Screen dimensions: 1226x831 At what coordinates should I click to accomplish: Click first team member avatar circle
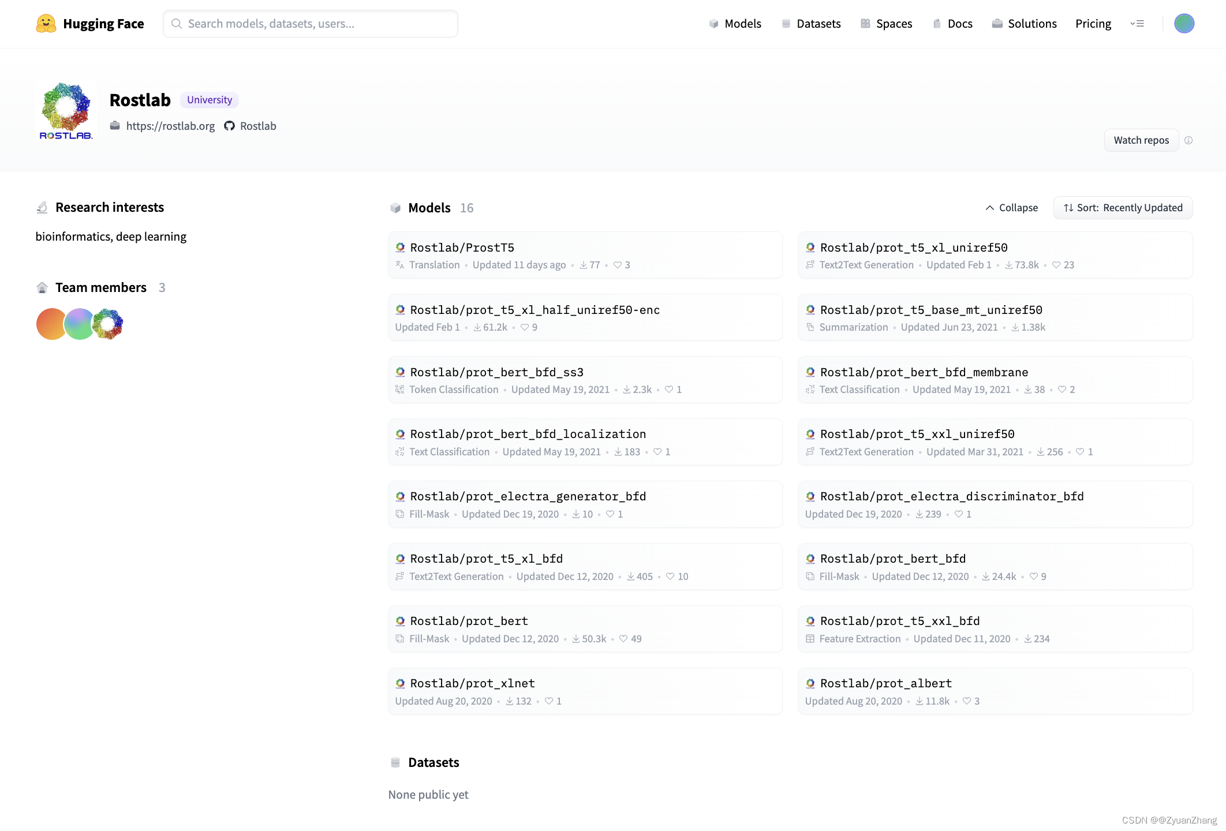(50, 324)
